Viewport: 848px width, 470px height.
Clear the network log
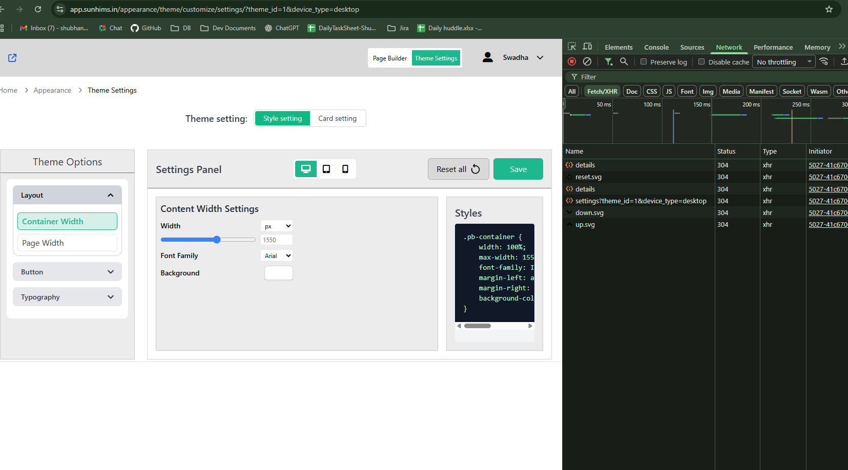click(587, 61)
